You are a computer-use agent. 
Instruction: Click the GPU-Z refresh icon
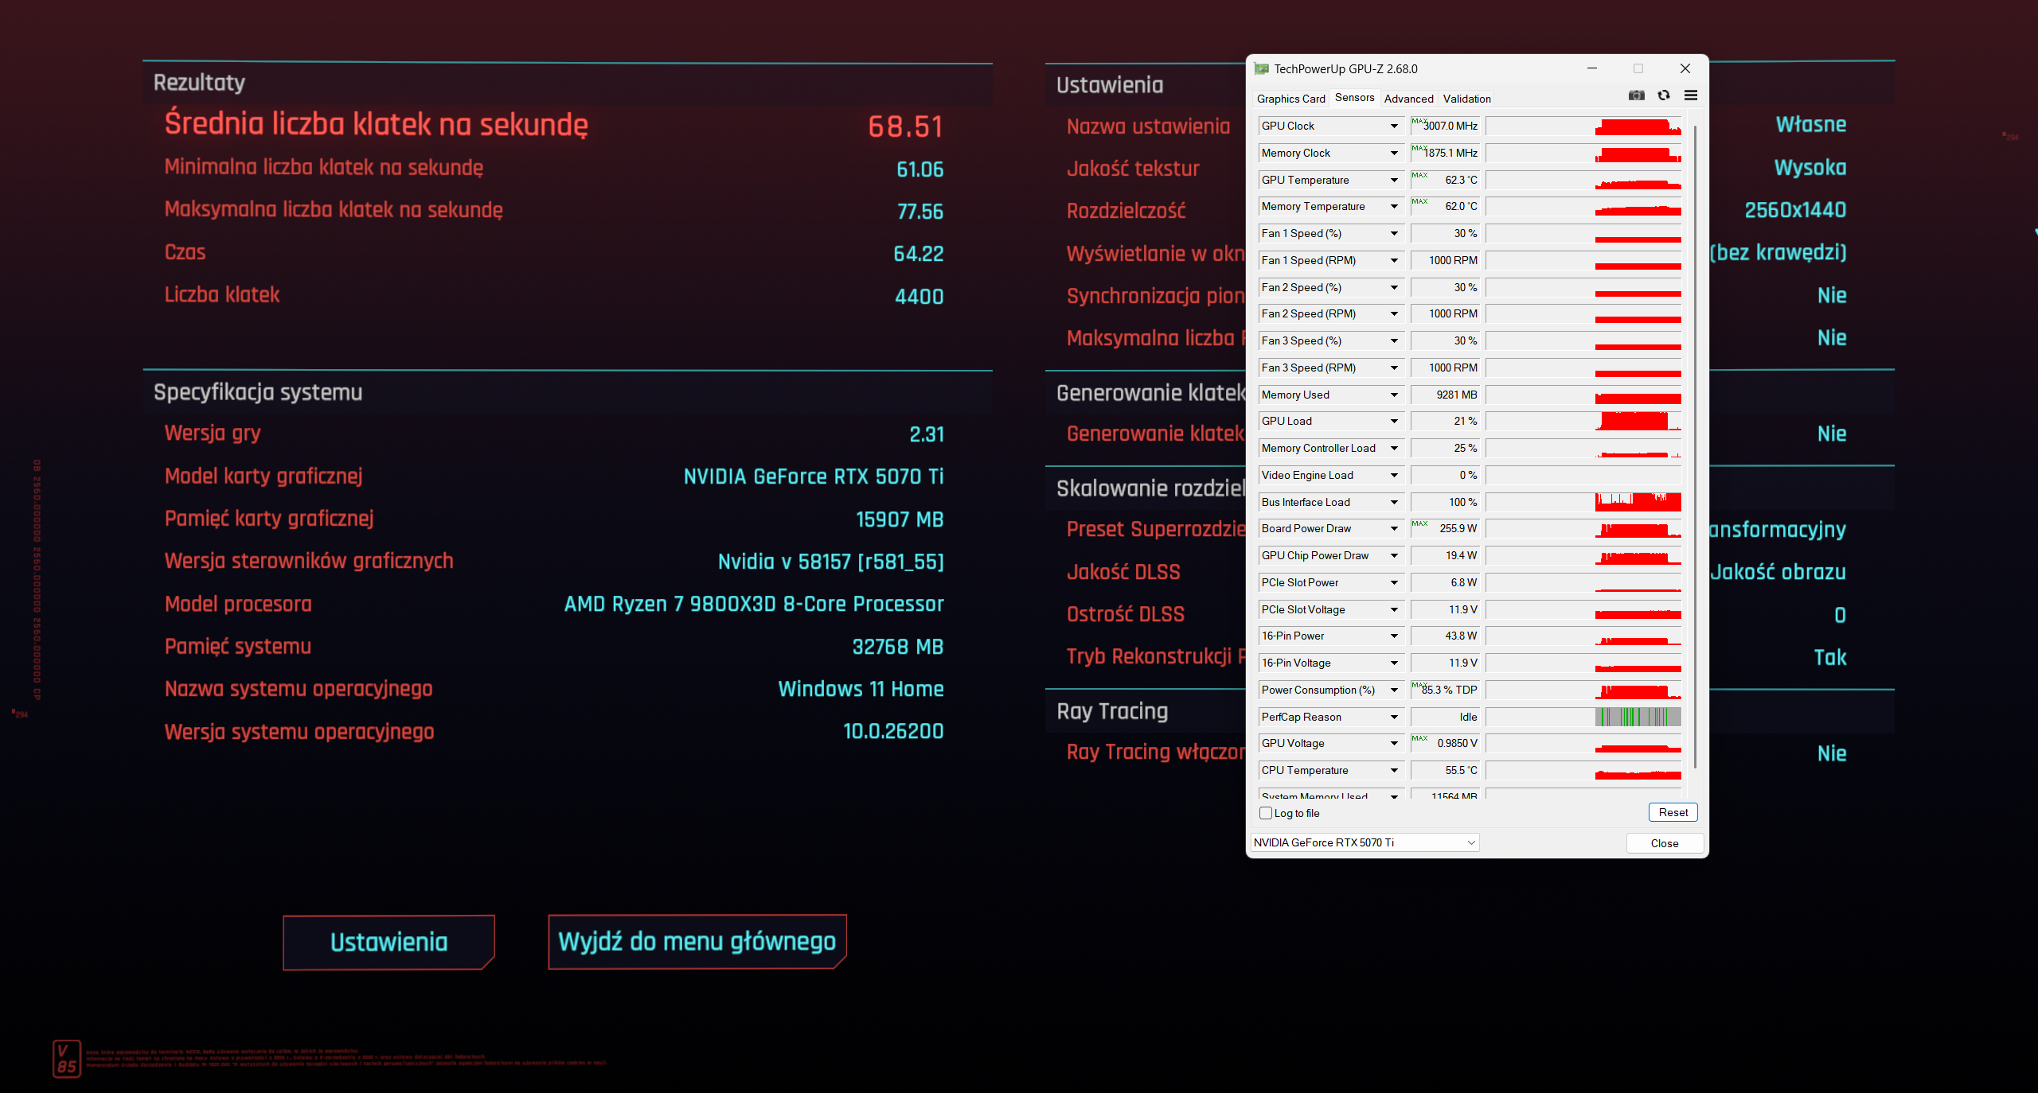(x=1664, y=95)
